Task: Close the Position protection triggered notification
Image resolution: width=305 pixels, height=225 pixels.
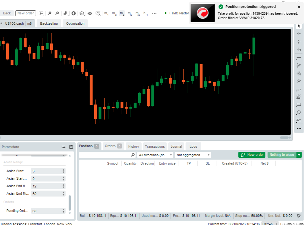Action: [299, 7]
